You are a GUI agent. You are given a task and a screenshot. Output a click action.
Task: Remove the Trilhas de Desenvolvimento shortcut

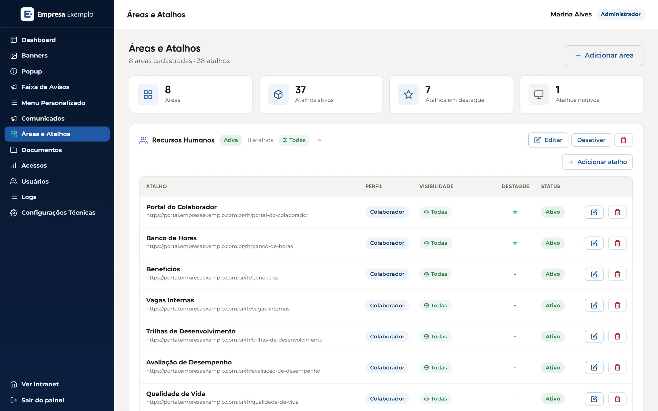click(617, 336)
